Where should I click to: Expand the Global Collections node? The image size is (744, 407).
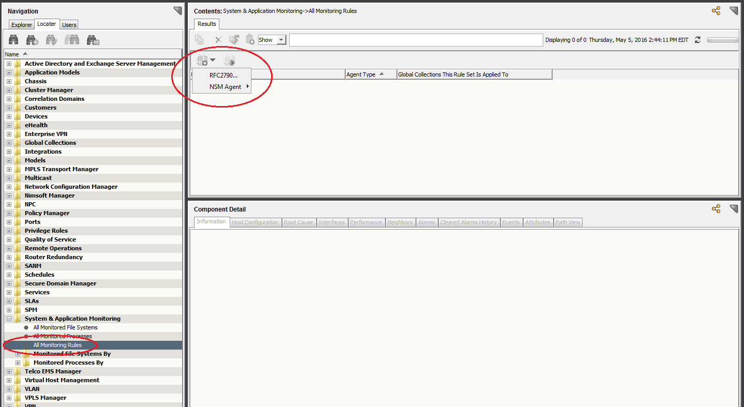[9, 143]
